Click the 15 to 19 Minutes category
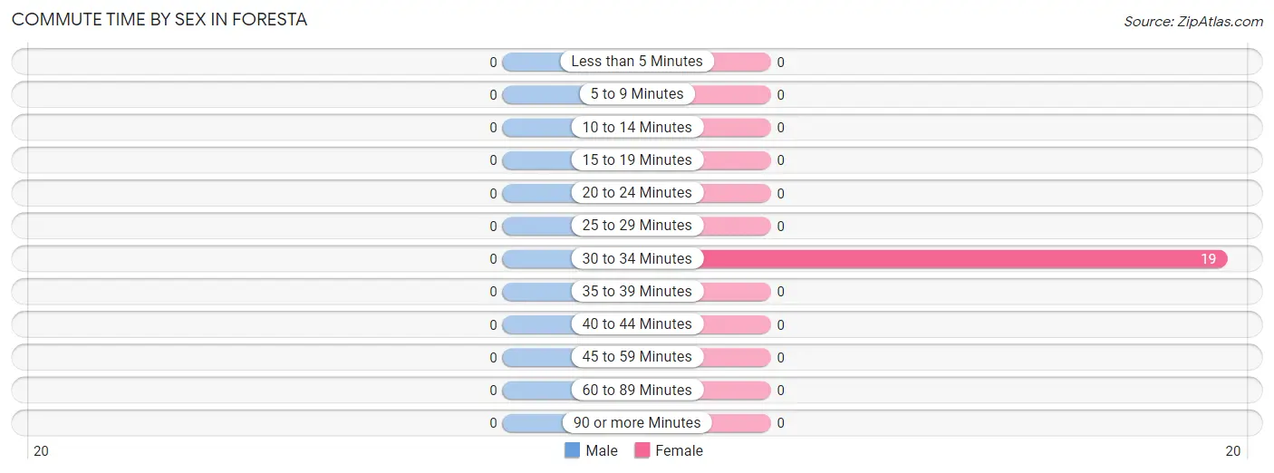1274x473 pixels. point(637,160)
